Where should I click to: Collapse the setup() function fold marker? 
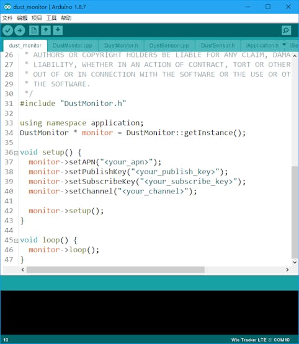point(16,153)
